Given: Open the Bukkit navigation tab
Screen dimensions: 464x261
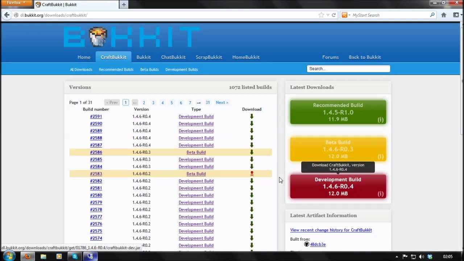Looking at the screenshot, I should click(x=144, y=57).
